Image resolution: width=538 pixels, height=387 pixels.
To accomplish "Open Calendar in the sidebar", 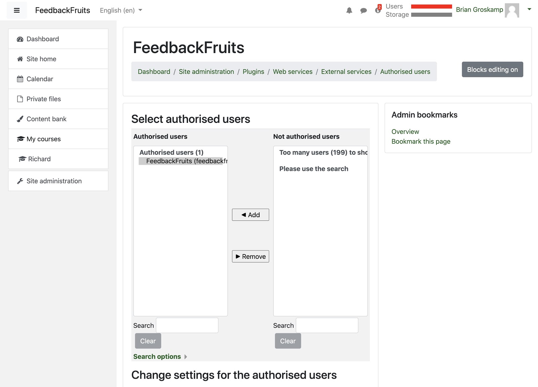I will pyautogui.click(x=58, y=79).
